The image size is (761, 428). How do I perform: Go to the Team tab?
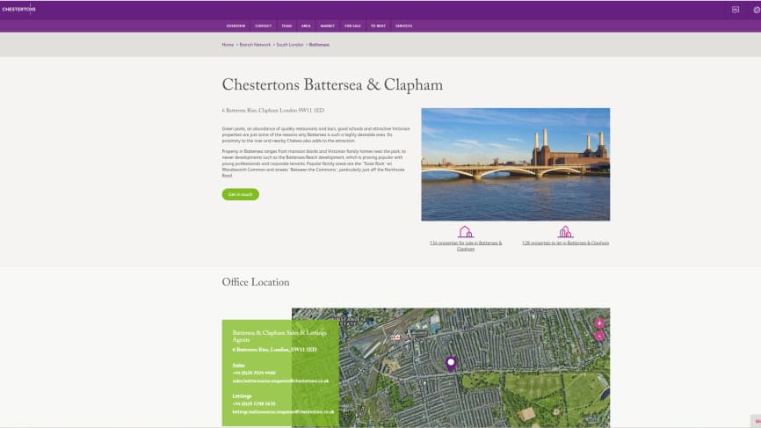coord(286,26)
